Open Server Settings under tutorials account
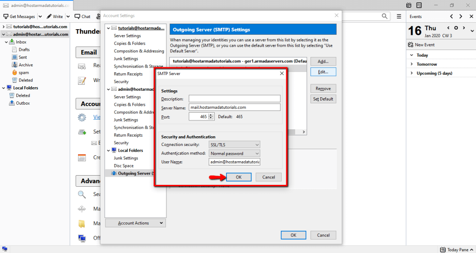The height and width of the screenshot is (253, 476). (x=127, y=36)
